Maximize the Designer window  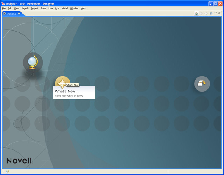pos(216,3)
